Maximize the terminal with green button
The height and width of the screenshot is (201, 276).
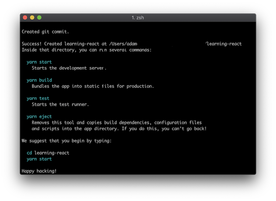[39, 18]
